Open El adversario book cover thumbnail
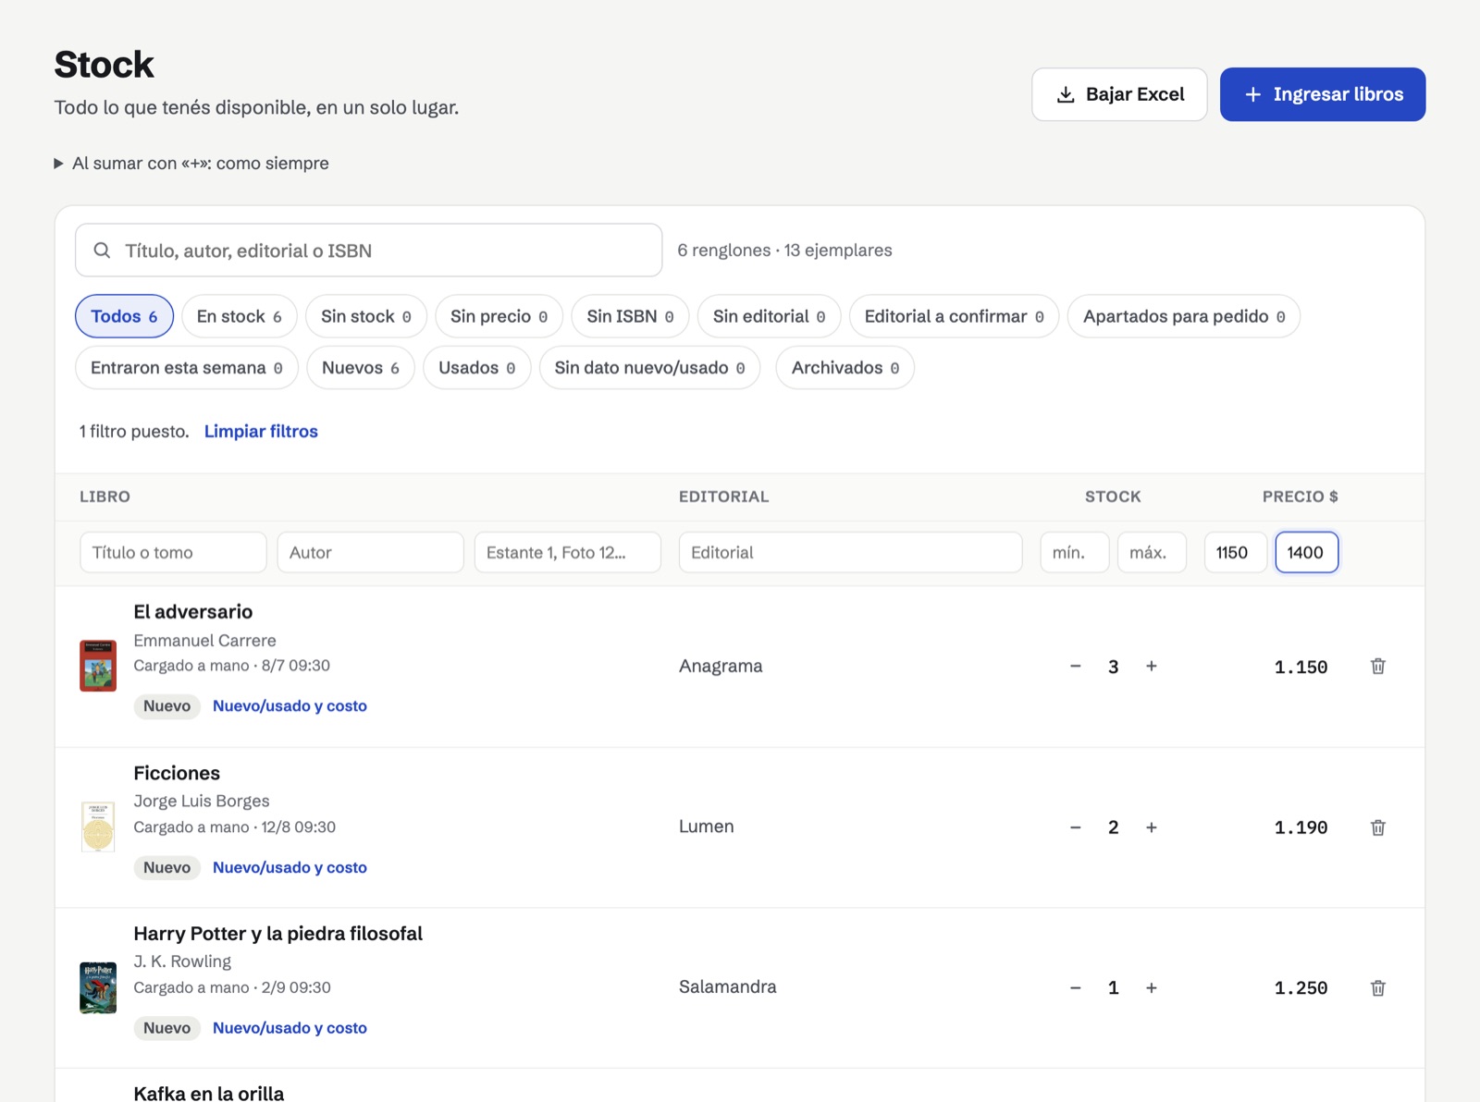The height and width of the screenshot is (1102, 1480). [x=98, y=666]
